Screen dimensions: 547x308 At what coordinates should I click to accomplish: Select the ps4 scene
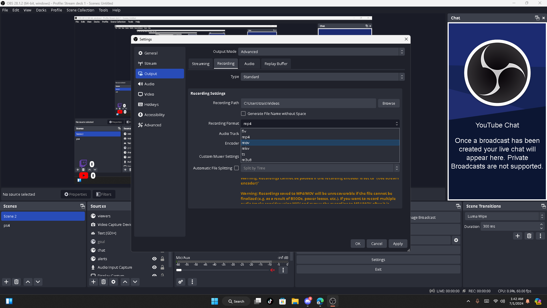point(43,225)
